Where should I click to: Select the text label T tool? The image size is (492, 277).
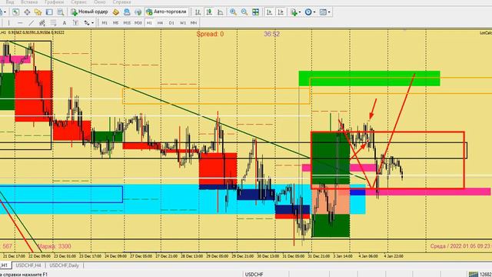(x=75, y=23)
